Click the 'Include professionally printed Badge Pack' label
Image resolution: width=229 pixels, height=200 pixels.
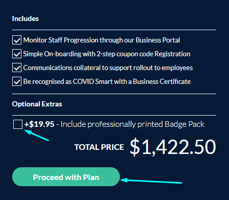133,124
